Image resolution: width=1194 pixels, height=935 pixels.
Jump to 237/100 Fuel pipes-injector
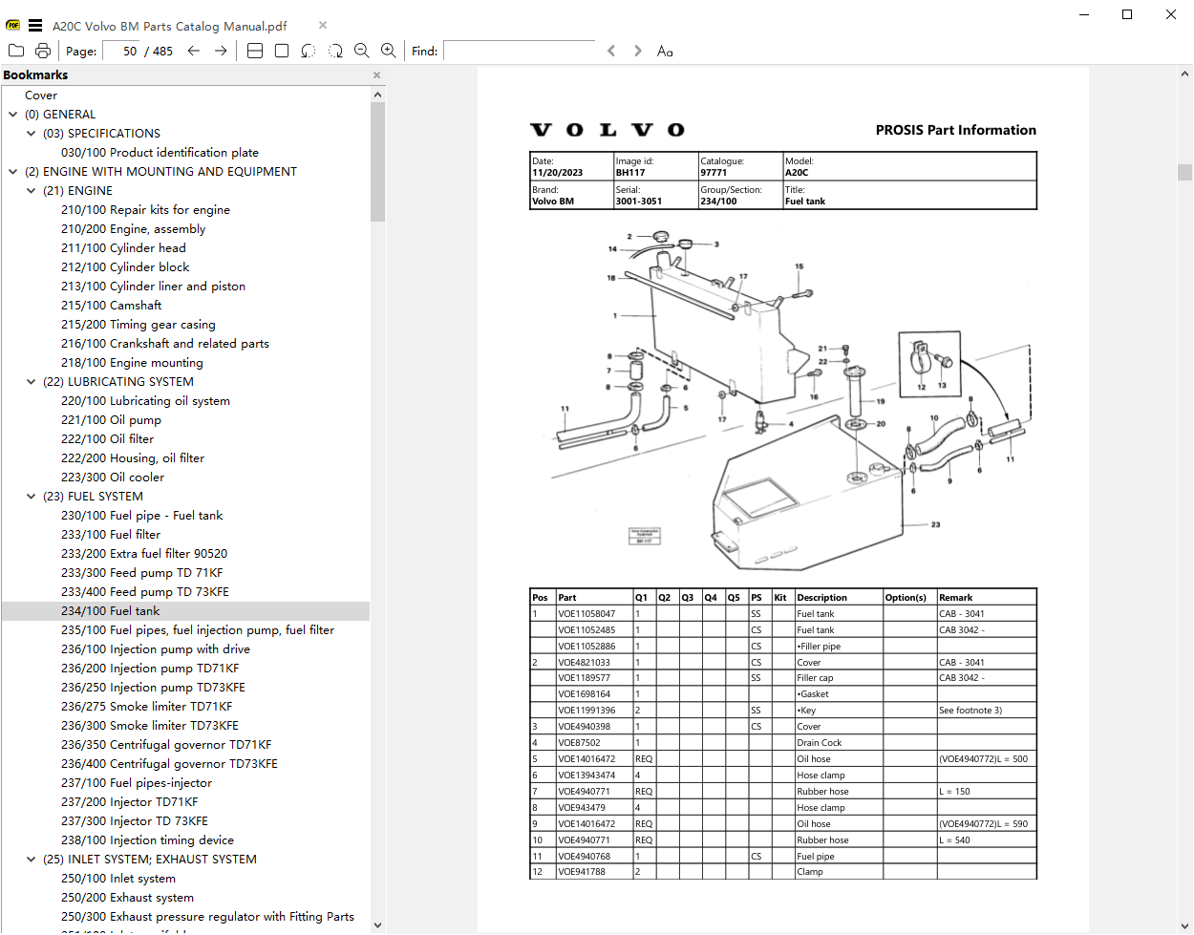(x=137, y=782)
